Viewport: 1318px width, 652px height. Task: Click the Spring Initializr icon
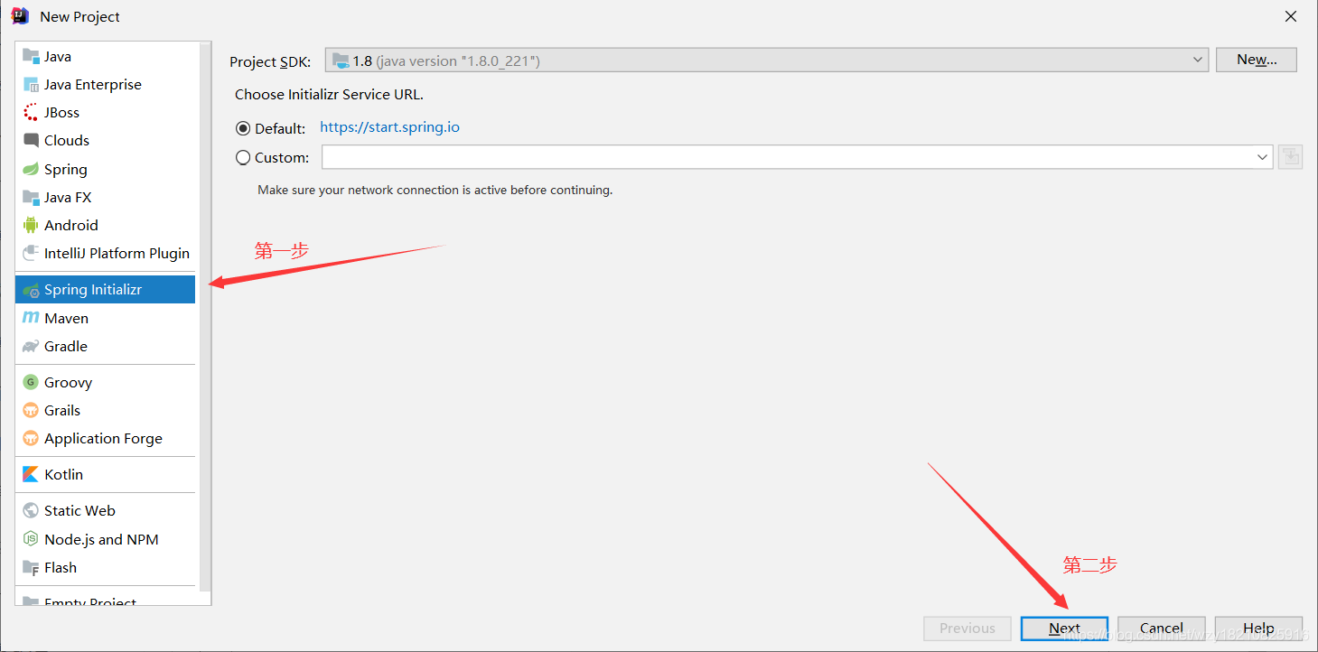pyautogui.click(x=31, y=290)
